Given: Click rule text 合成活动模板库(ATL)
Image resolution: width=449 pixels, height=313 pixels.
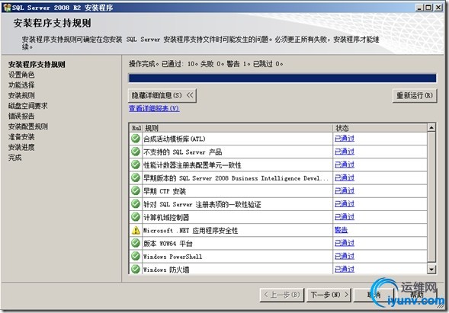Looking at the screenshot, I should coord(175,139).
